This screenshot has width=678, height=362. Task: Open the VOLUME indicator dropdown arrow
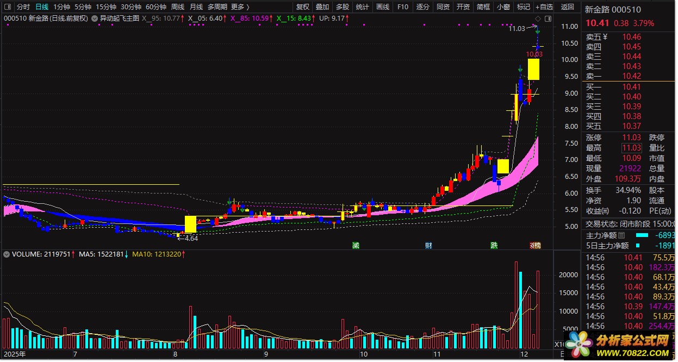pos(7,254)
